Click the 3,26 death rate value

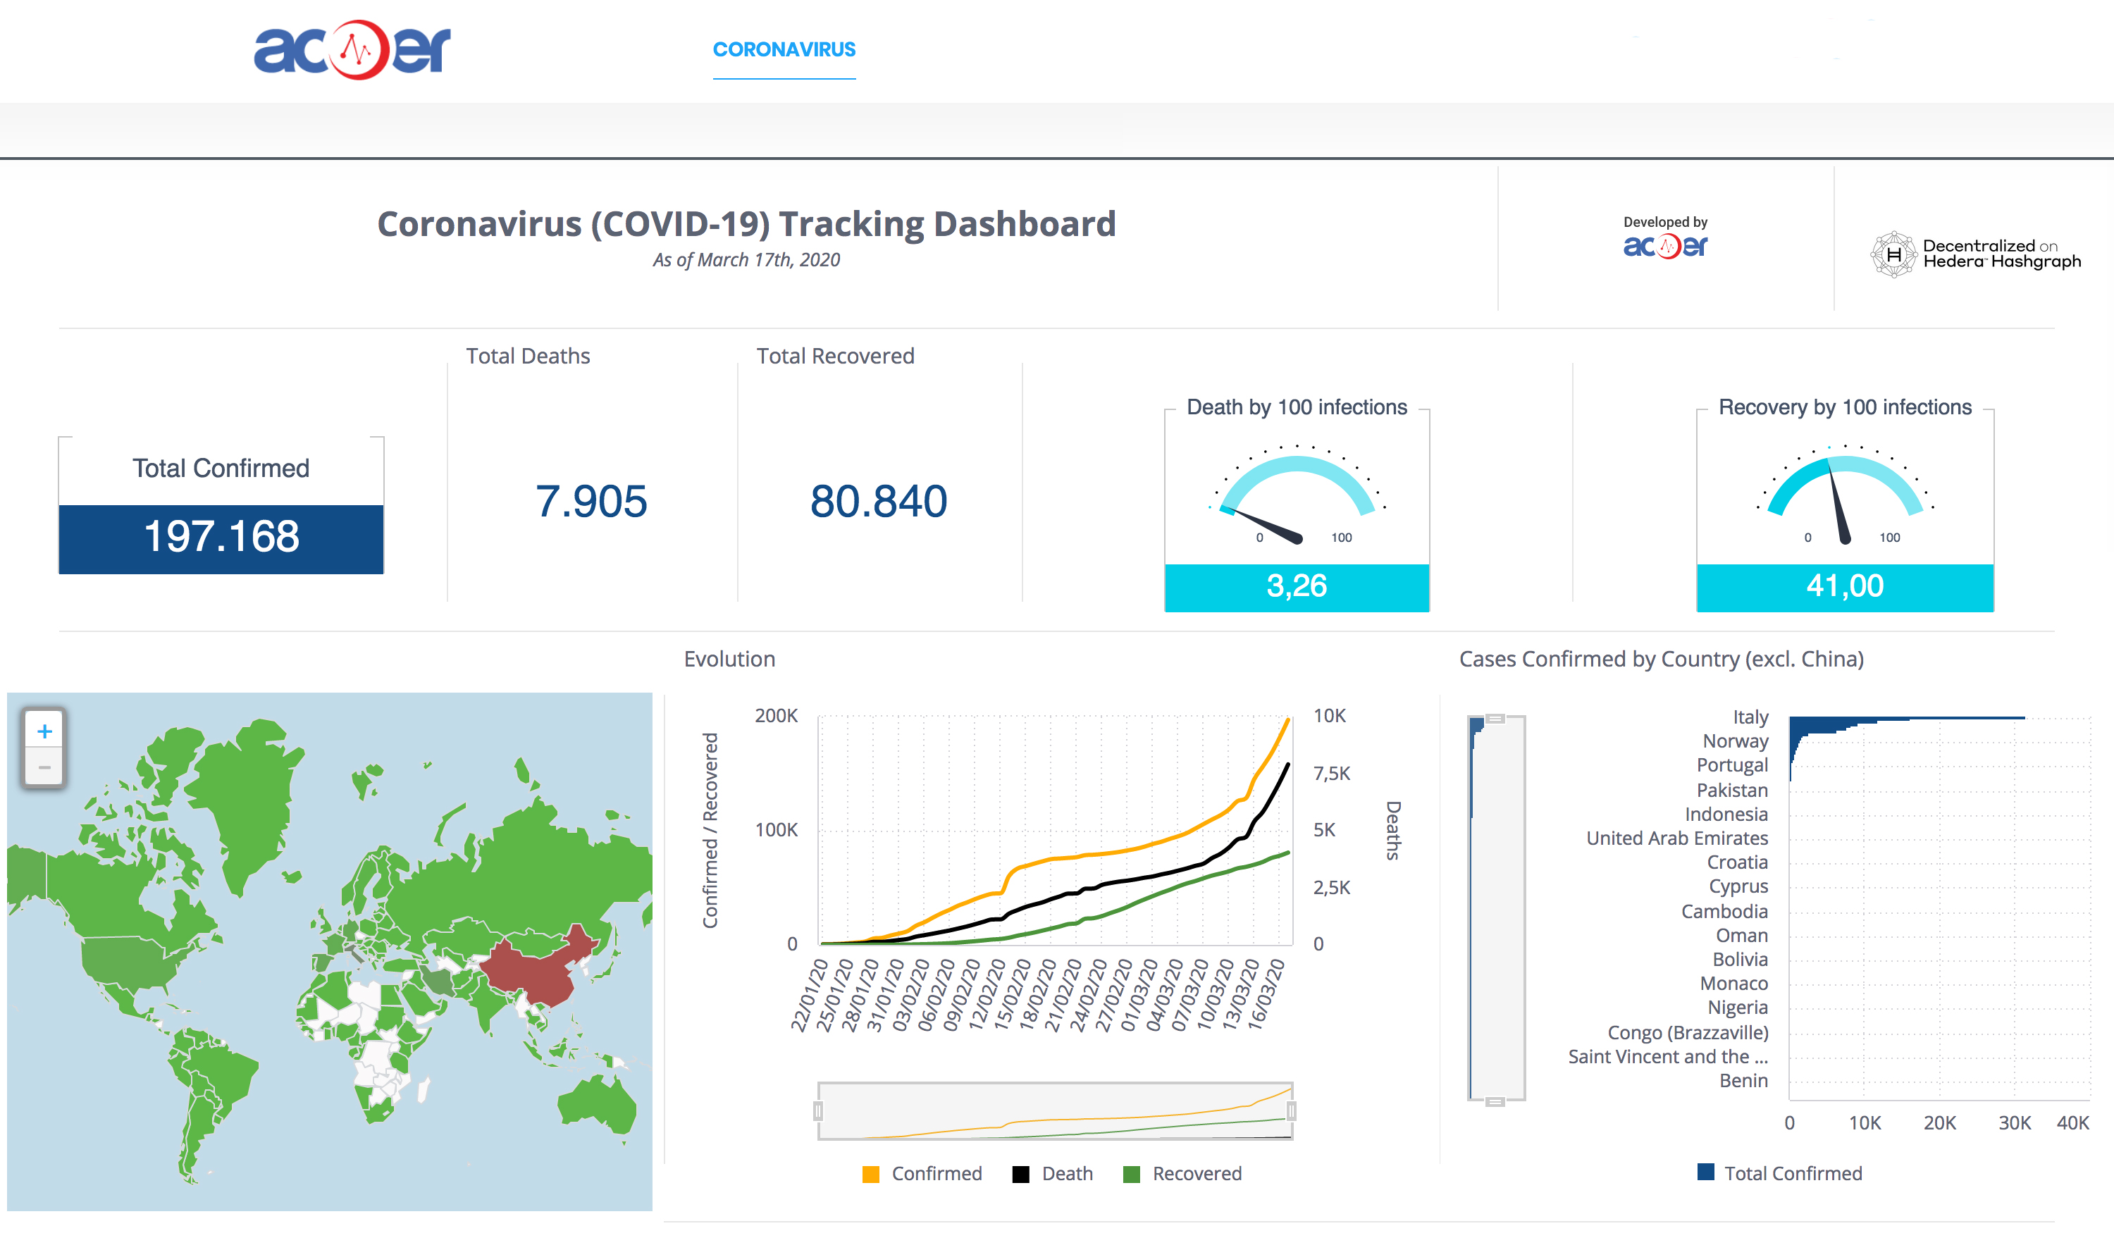click(1297, 586)
